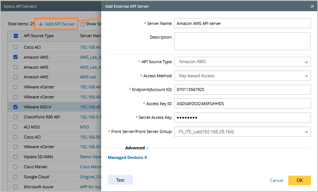This screenshot has height=192, width=318.
Task: Click the Endpoint(Account ID) input
Action: point(242,90)
